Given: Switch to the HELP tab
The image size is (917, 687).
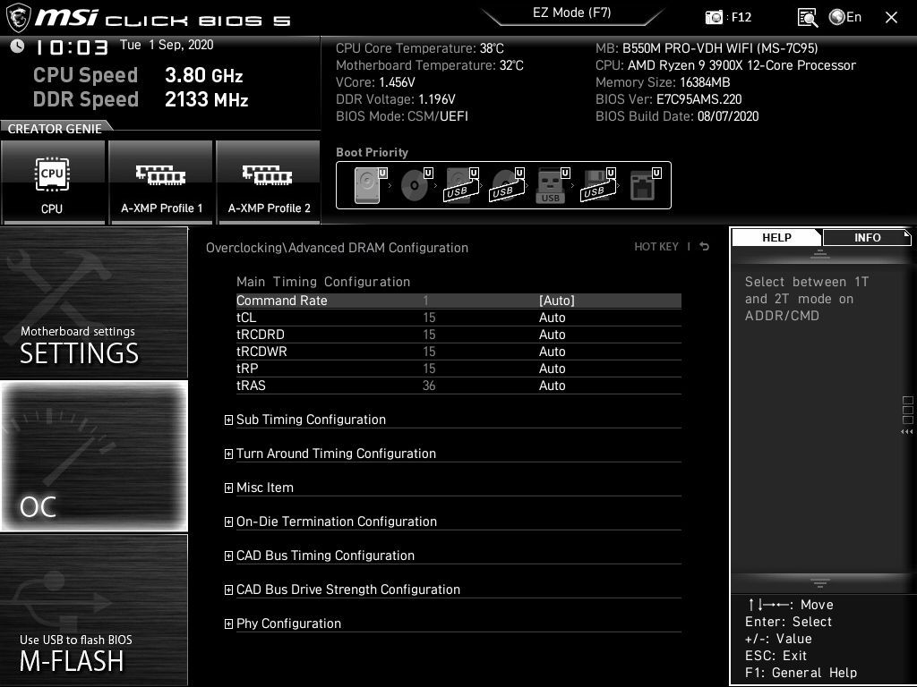Looking at the screenshot, I should pos(776,237).
